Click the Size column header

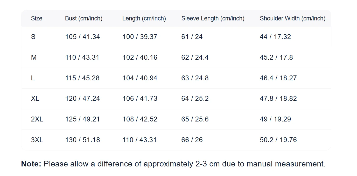[x=37, y=18]
